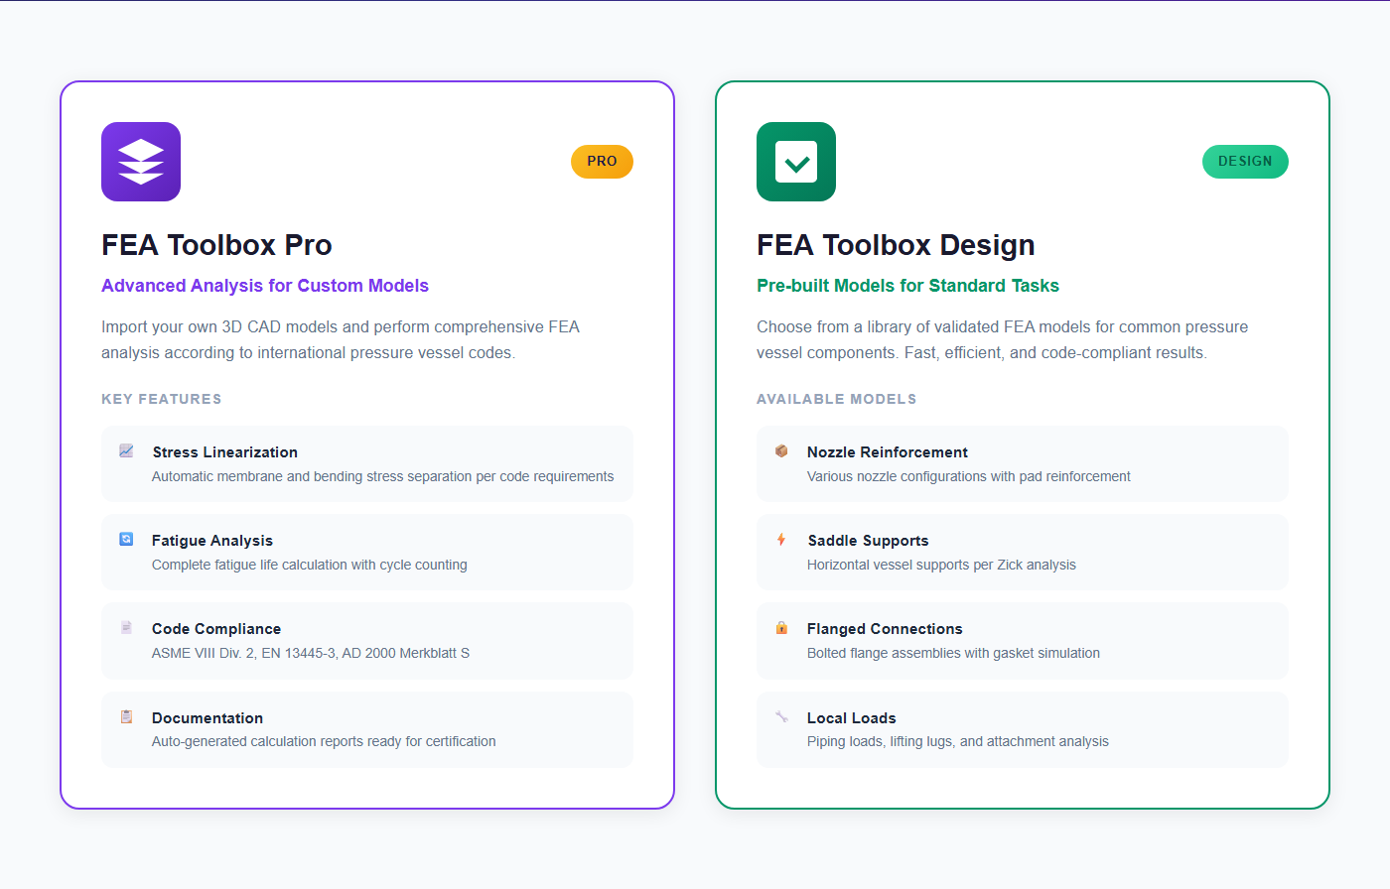Image resolution: width=1390 pixels, height=889 pixels.
Task: Click the bolted flange assemblies description
Action: (x=953, y=653)
